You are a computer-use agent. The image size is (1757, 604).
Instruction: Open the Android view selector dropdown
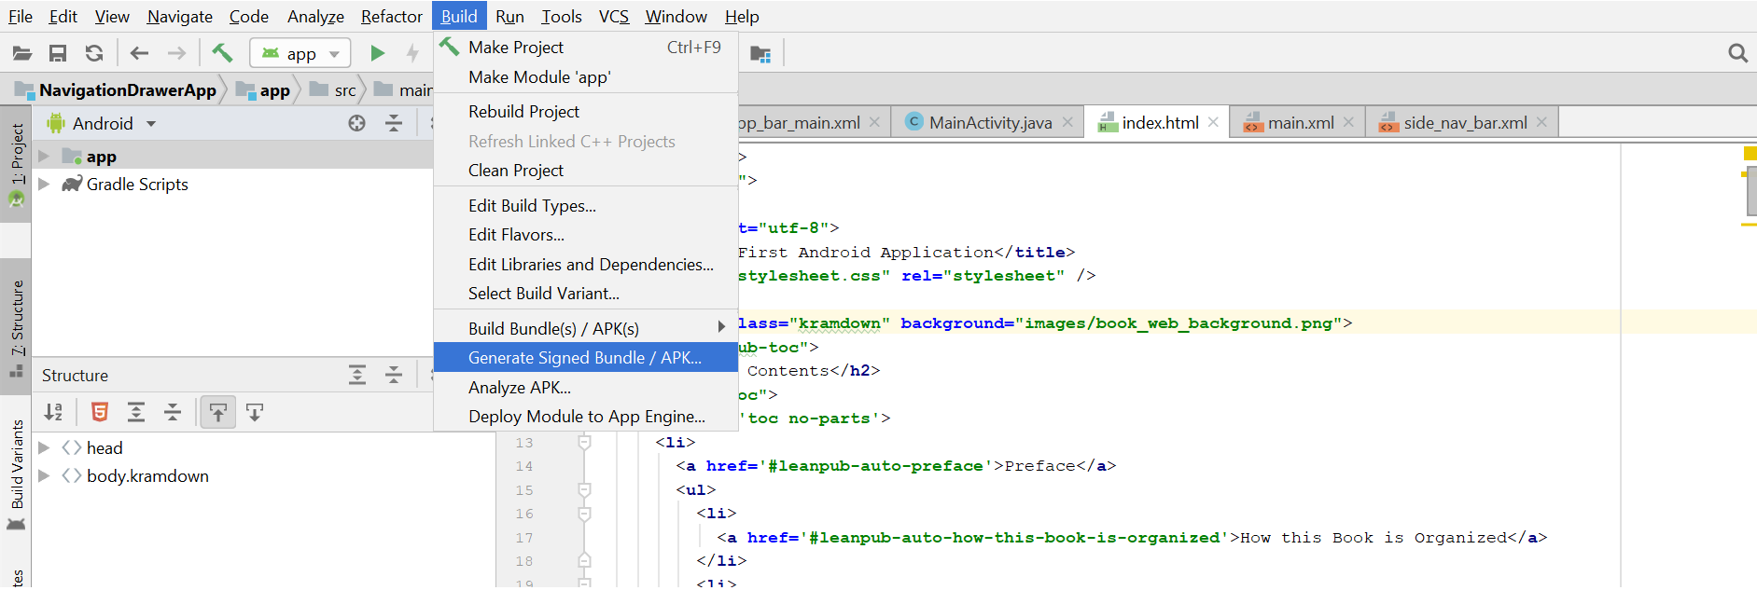coord(102,123)
